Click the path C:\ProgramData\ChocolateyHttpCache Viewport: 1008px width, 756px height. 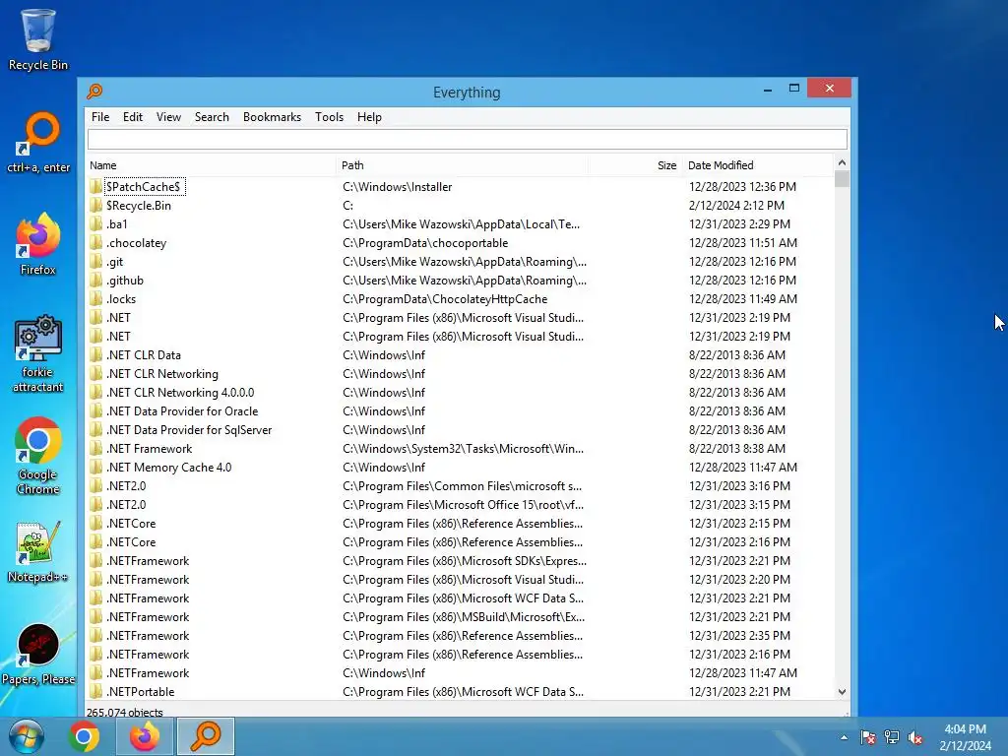(445, 298)
